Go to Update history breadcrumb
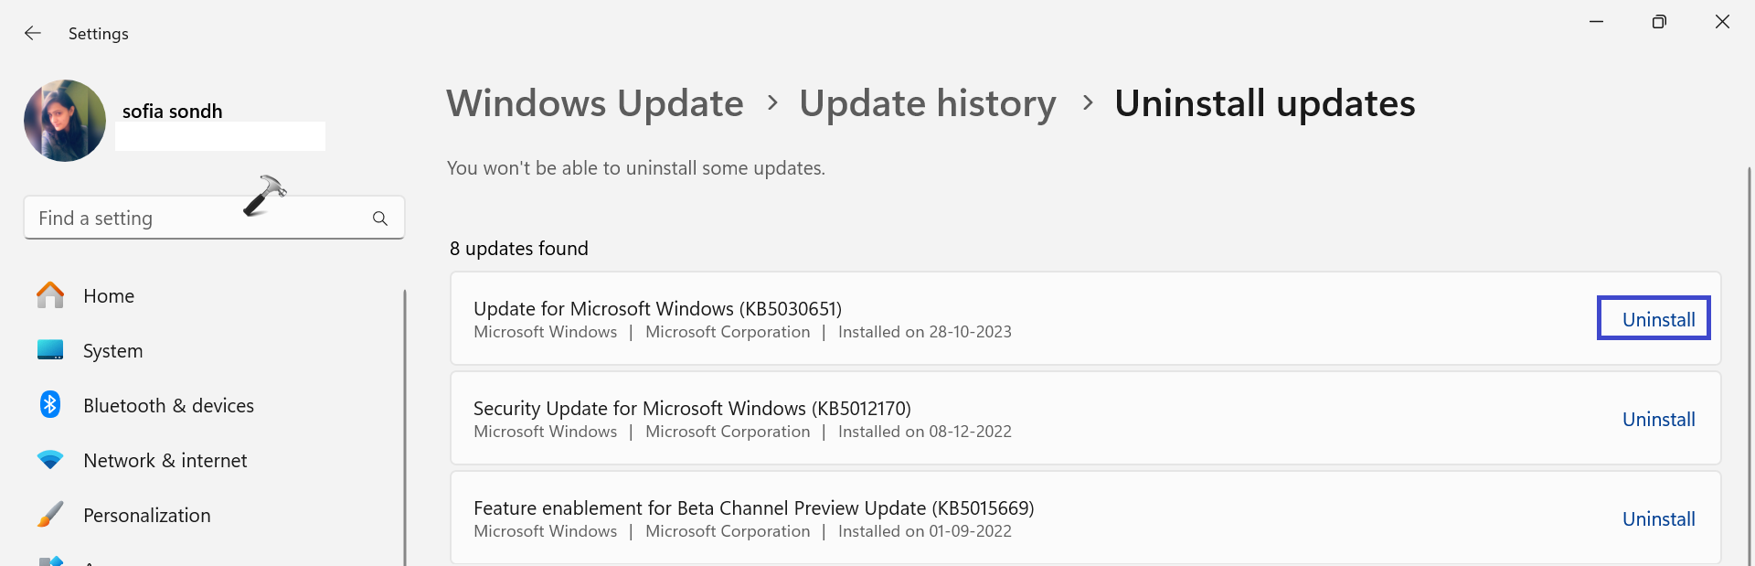 pos(927,103)
